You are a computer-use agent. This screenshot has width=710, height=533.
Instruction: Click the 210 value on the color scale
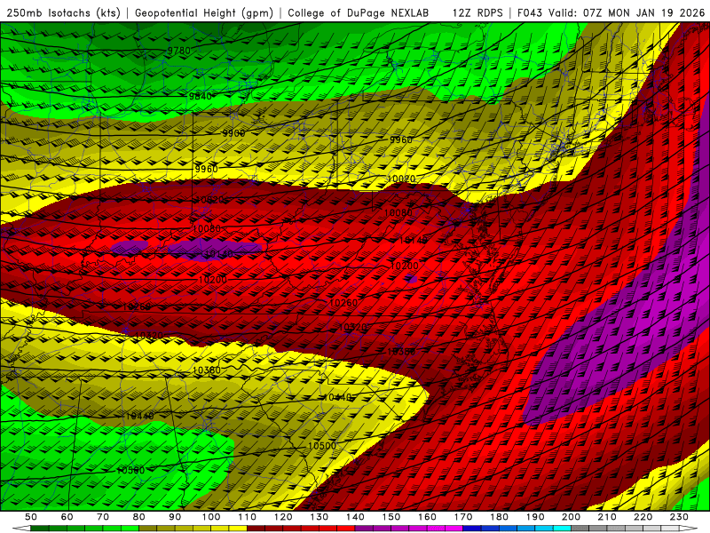[607, 517]
